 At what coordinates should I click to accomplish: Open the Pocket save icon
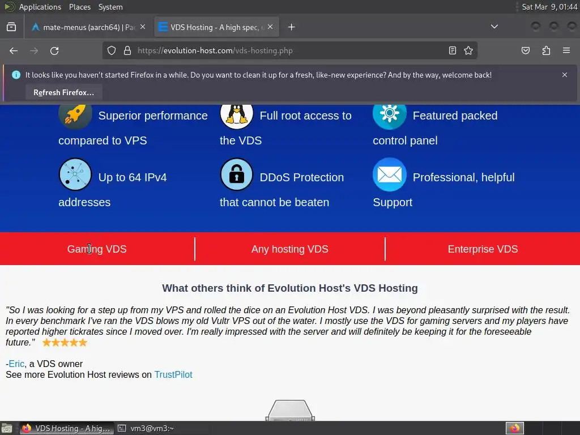pos(525,50)
